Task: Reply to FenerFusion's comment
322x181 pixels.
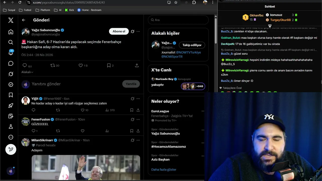Action: tap(33, 131)
